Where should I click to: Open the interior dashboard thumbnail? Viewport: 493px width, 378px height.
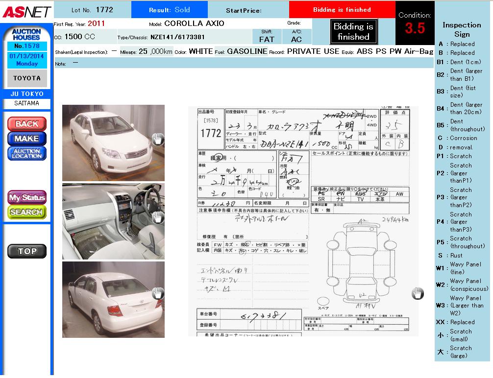pyautogui.click(x=113, y=221)
